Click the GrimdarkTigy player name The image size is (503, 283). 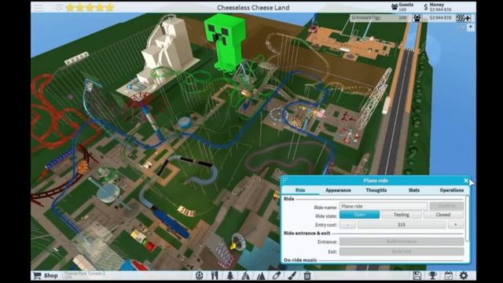click(x=365, y=17)
